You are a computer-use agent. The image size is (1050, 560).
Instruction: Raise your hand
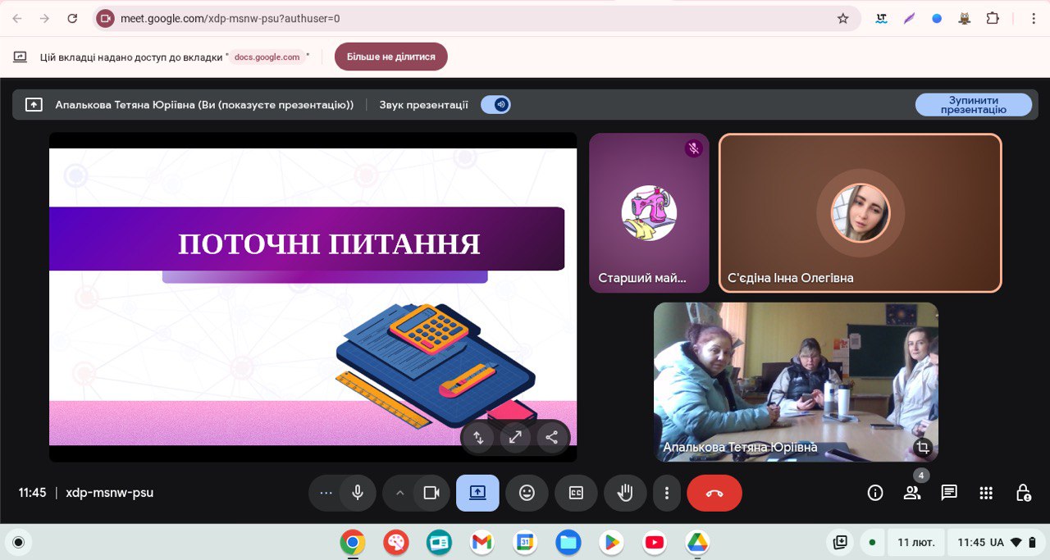(x=625, y=493)
